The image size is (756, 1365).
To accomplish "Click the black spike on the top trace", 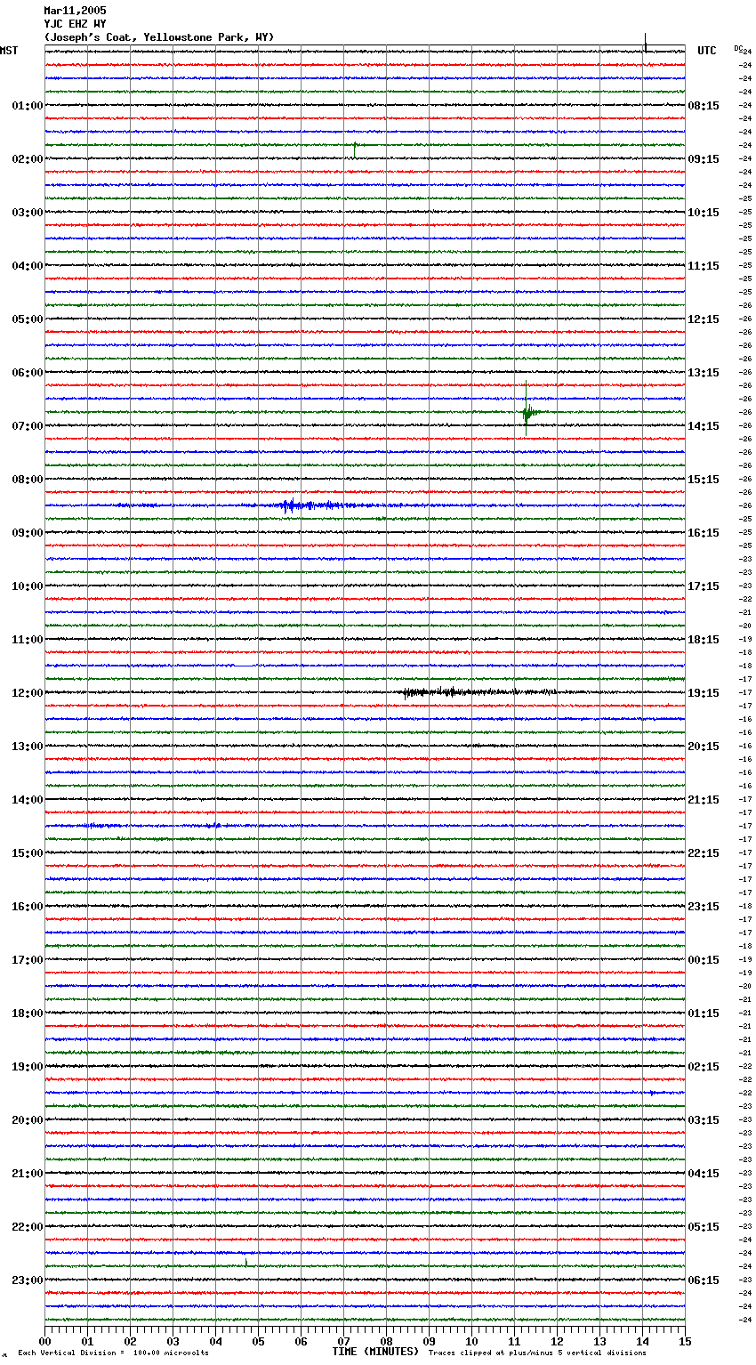I will click(x=645, y=43).
